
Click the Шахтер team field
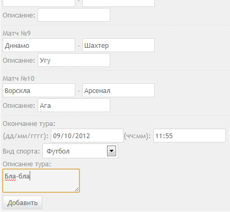pyautogui.click(x=118, y=45)
